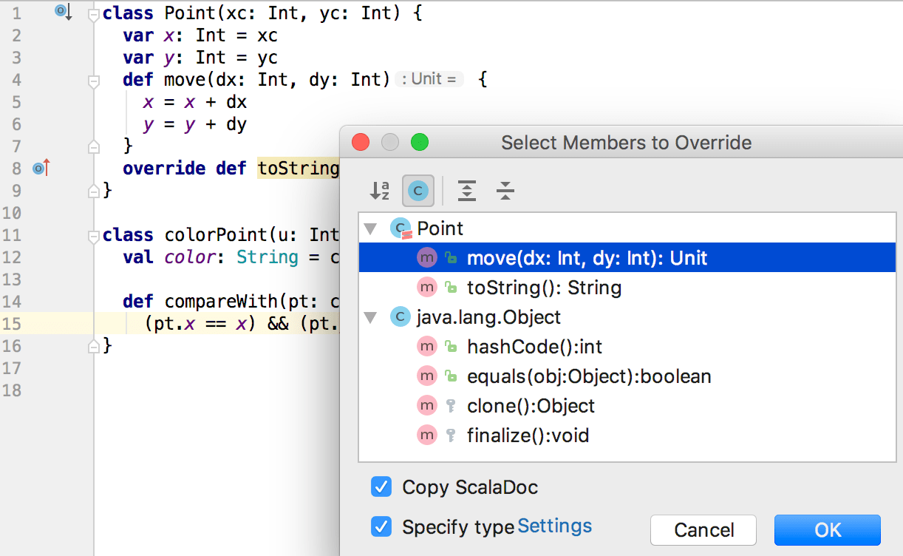Click the protected key icon beside clone():Object

pos(451,405)
